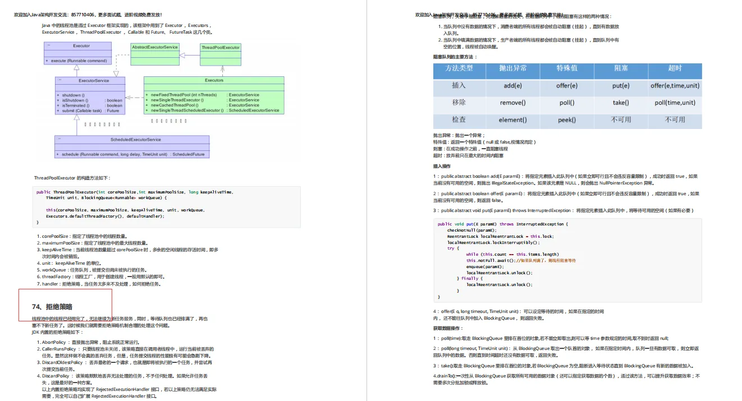Click the 'offer(e,time,unit)' table cell
The width and height of the screenshot is (742, 401).
click(x=675, y=86)
